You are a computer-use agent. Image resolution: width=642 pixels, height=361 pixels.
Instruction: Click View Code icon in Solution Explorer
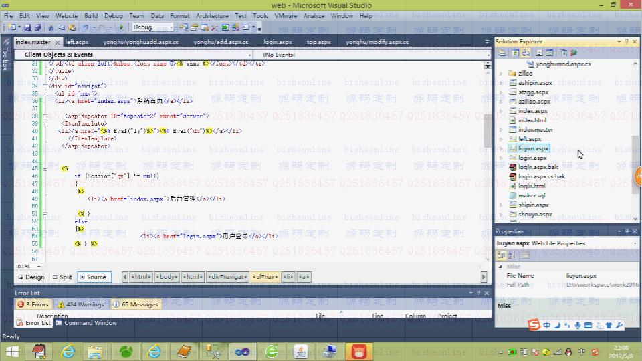539,53
